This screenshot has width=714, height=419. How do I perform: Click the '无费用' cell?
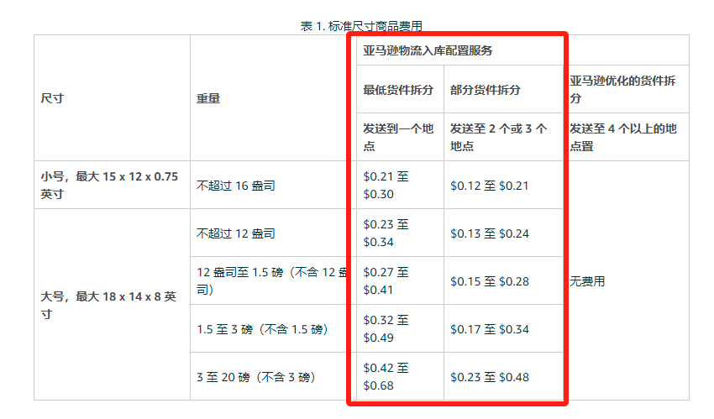626,280
